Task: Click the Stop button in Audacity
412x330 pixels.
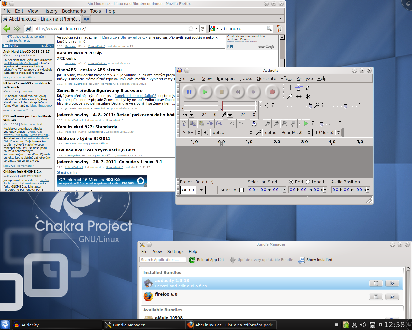Action: point(221,92)
